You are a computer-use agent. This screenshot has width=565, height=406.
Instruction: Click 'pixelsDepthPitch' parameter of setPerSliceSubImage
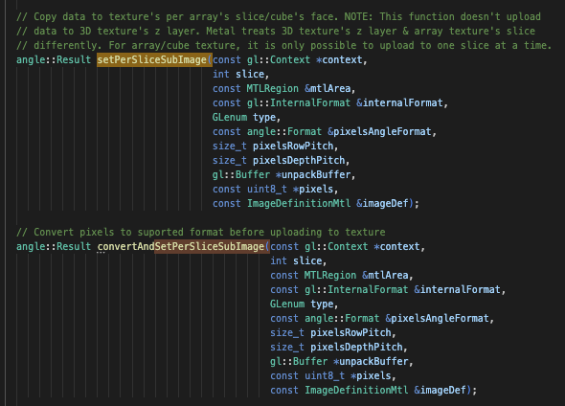coord(299,161)
